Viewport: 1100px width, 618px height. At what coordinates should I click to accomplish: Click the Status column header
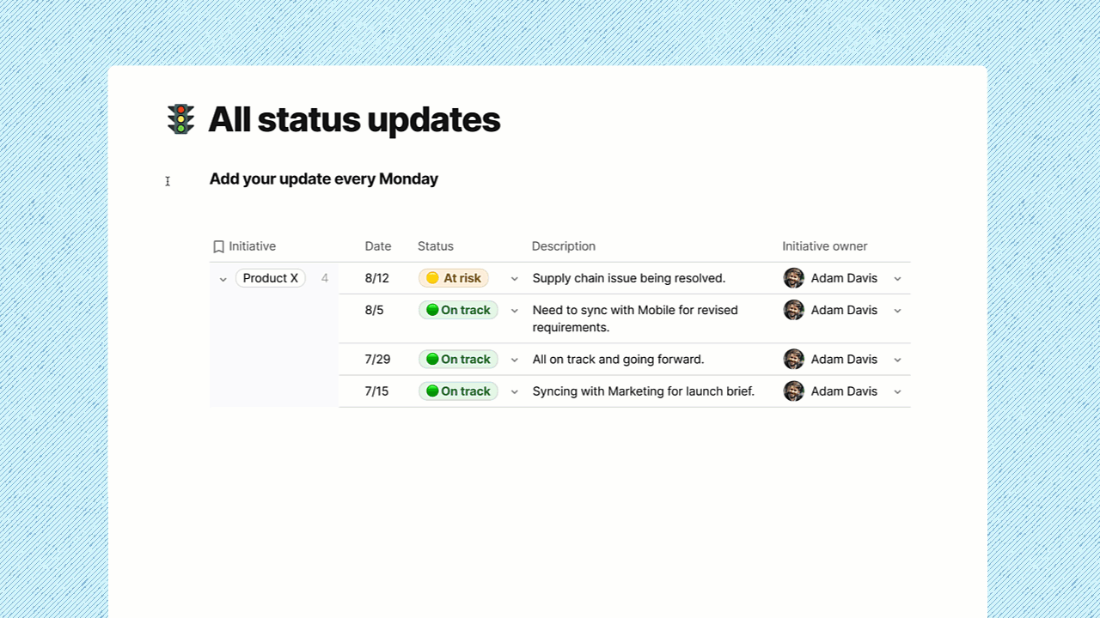435,246
